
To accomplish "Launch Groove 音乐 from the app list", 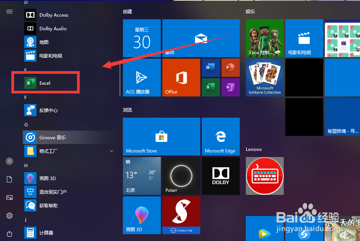I will click(x=49, y=137).
